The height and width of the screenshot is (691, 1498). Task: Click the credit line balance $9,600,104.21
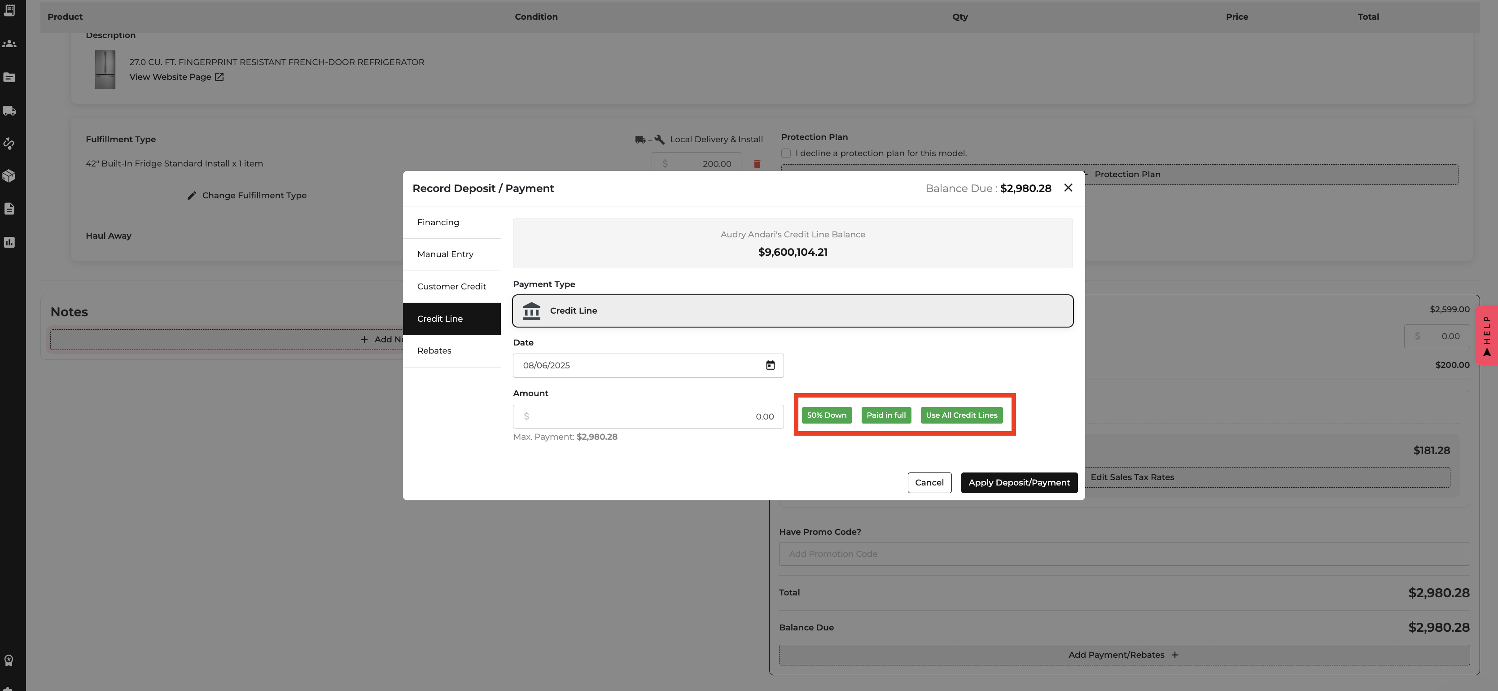coord(793,252)
